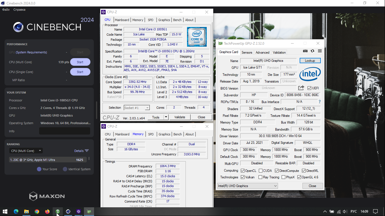The width and height of the screenshot is (385, 216).
Task: Click Maxon logo at bottom
Action: (x=47, y=196)
